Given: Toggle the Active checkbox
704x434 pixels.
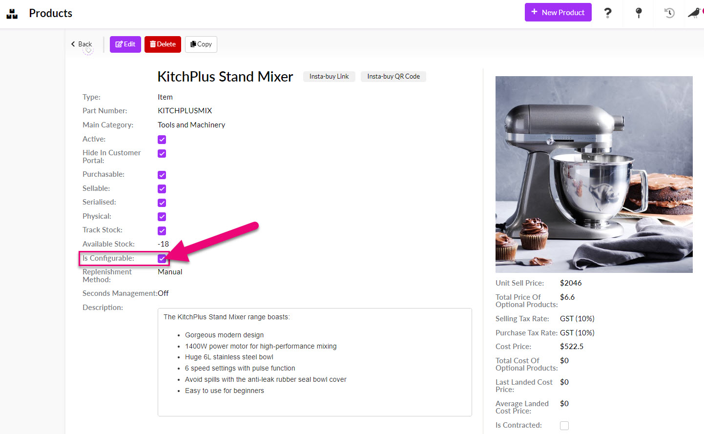Looking at the screenshot, I should pos(162,140).
